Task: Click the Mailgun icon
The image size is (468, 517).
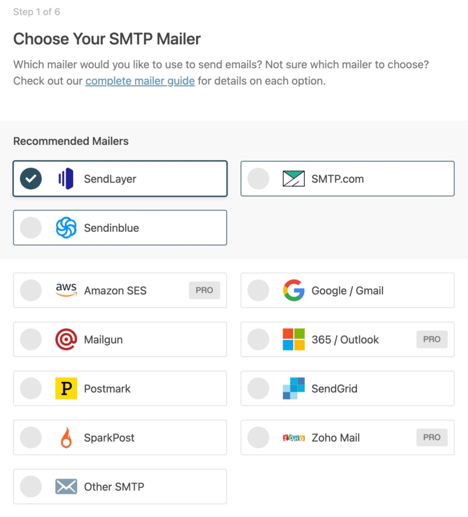Action: pos(67,339)
